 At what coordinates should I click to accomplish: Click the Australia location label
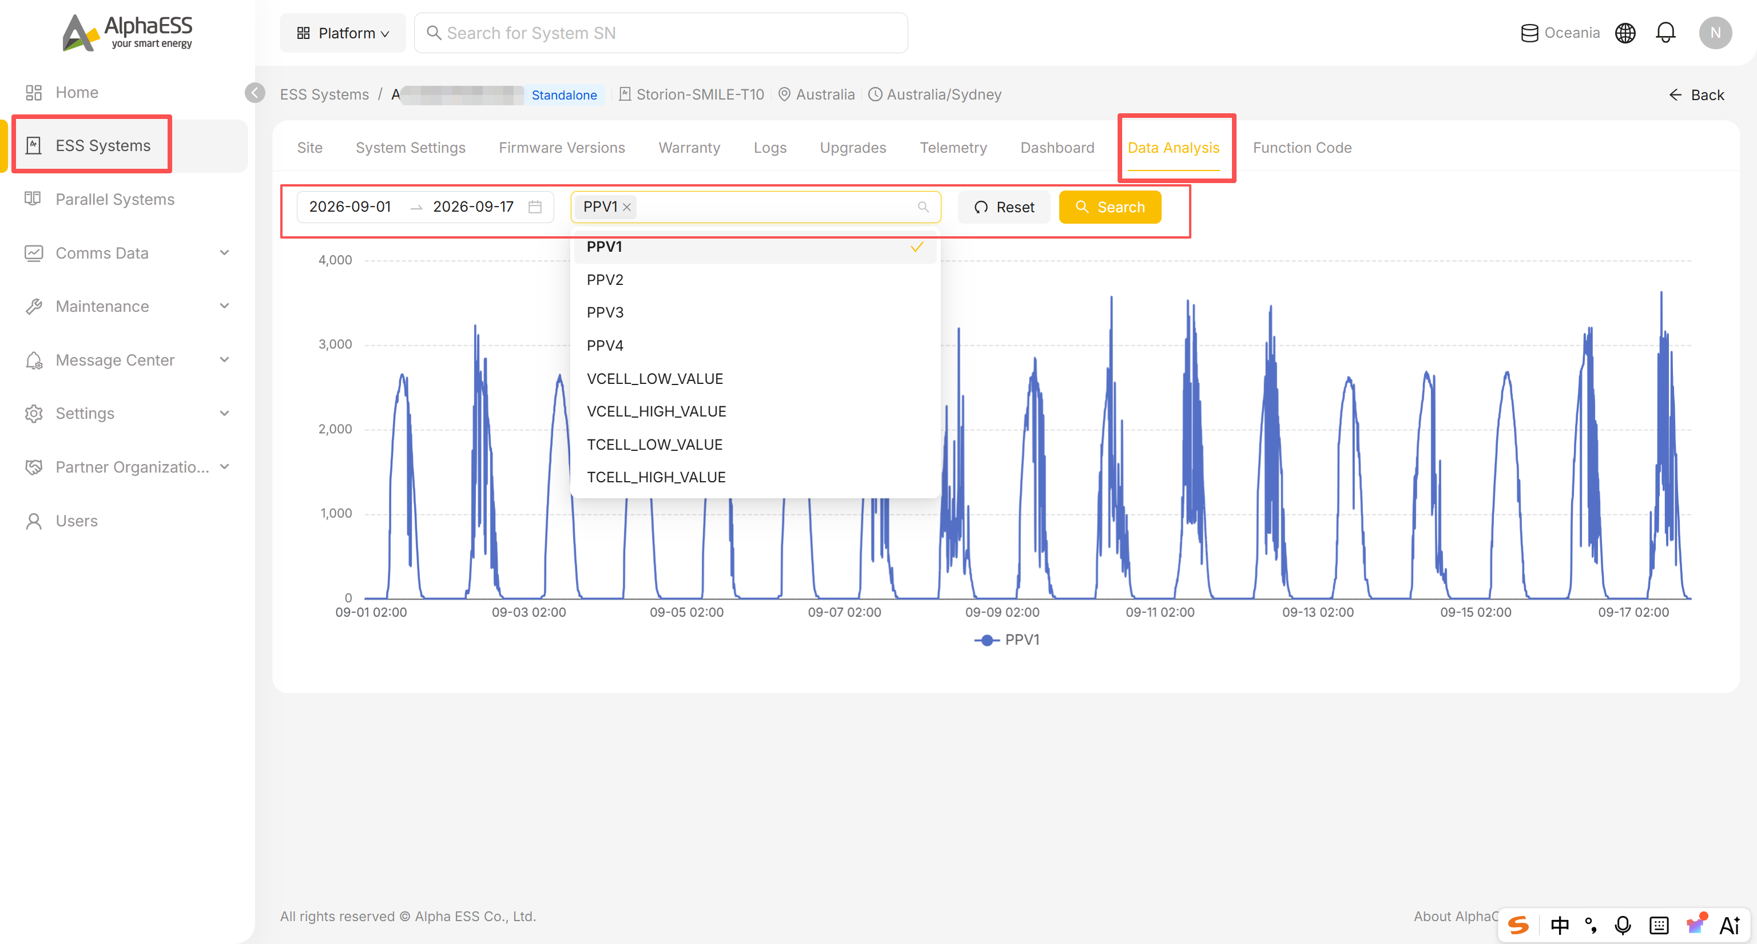click(x=816, y=95)
